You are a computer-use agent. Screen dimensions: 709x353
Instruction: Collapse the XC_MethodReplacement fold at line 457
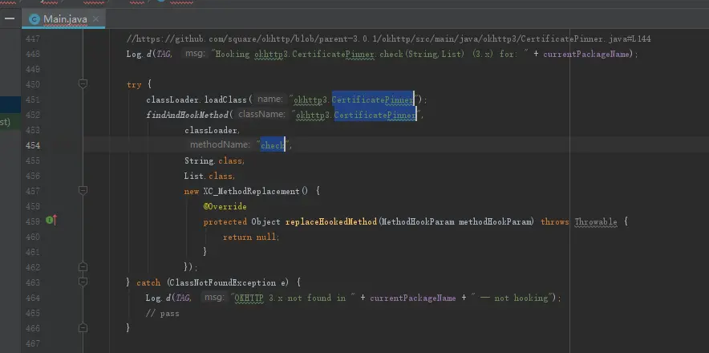pyautogui.click(x=83, y=190)
